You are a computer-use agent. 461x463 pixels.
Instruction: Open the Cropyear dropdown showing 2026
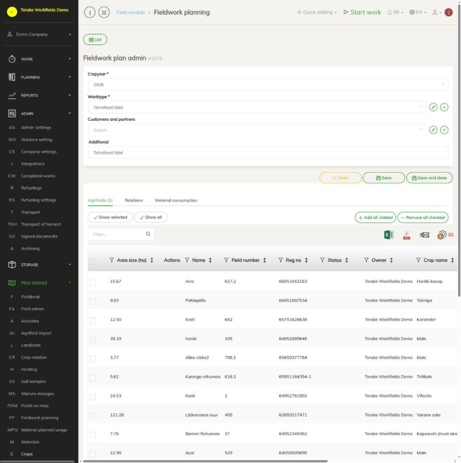(x=268, y=85)
